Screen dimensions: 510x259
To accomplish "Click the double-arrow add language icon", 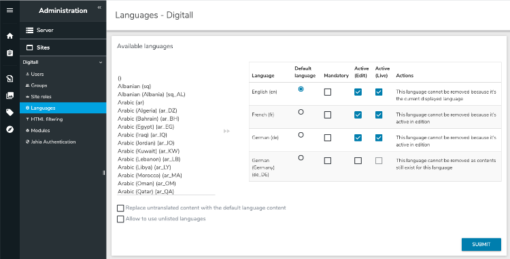I will point(226,131).
